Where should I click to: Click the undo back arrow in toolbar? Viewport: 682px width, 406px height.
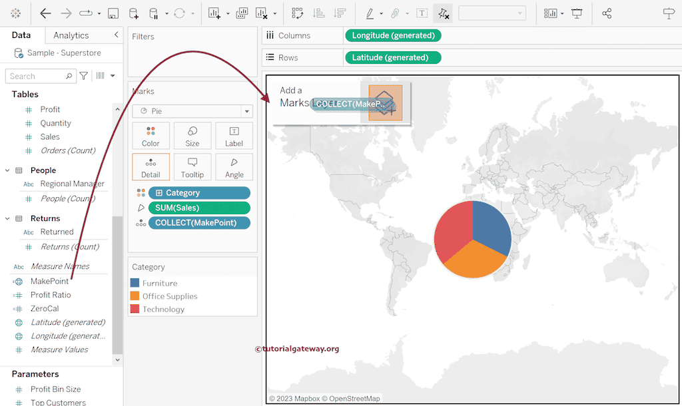[x=45, y=13]
